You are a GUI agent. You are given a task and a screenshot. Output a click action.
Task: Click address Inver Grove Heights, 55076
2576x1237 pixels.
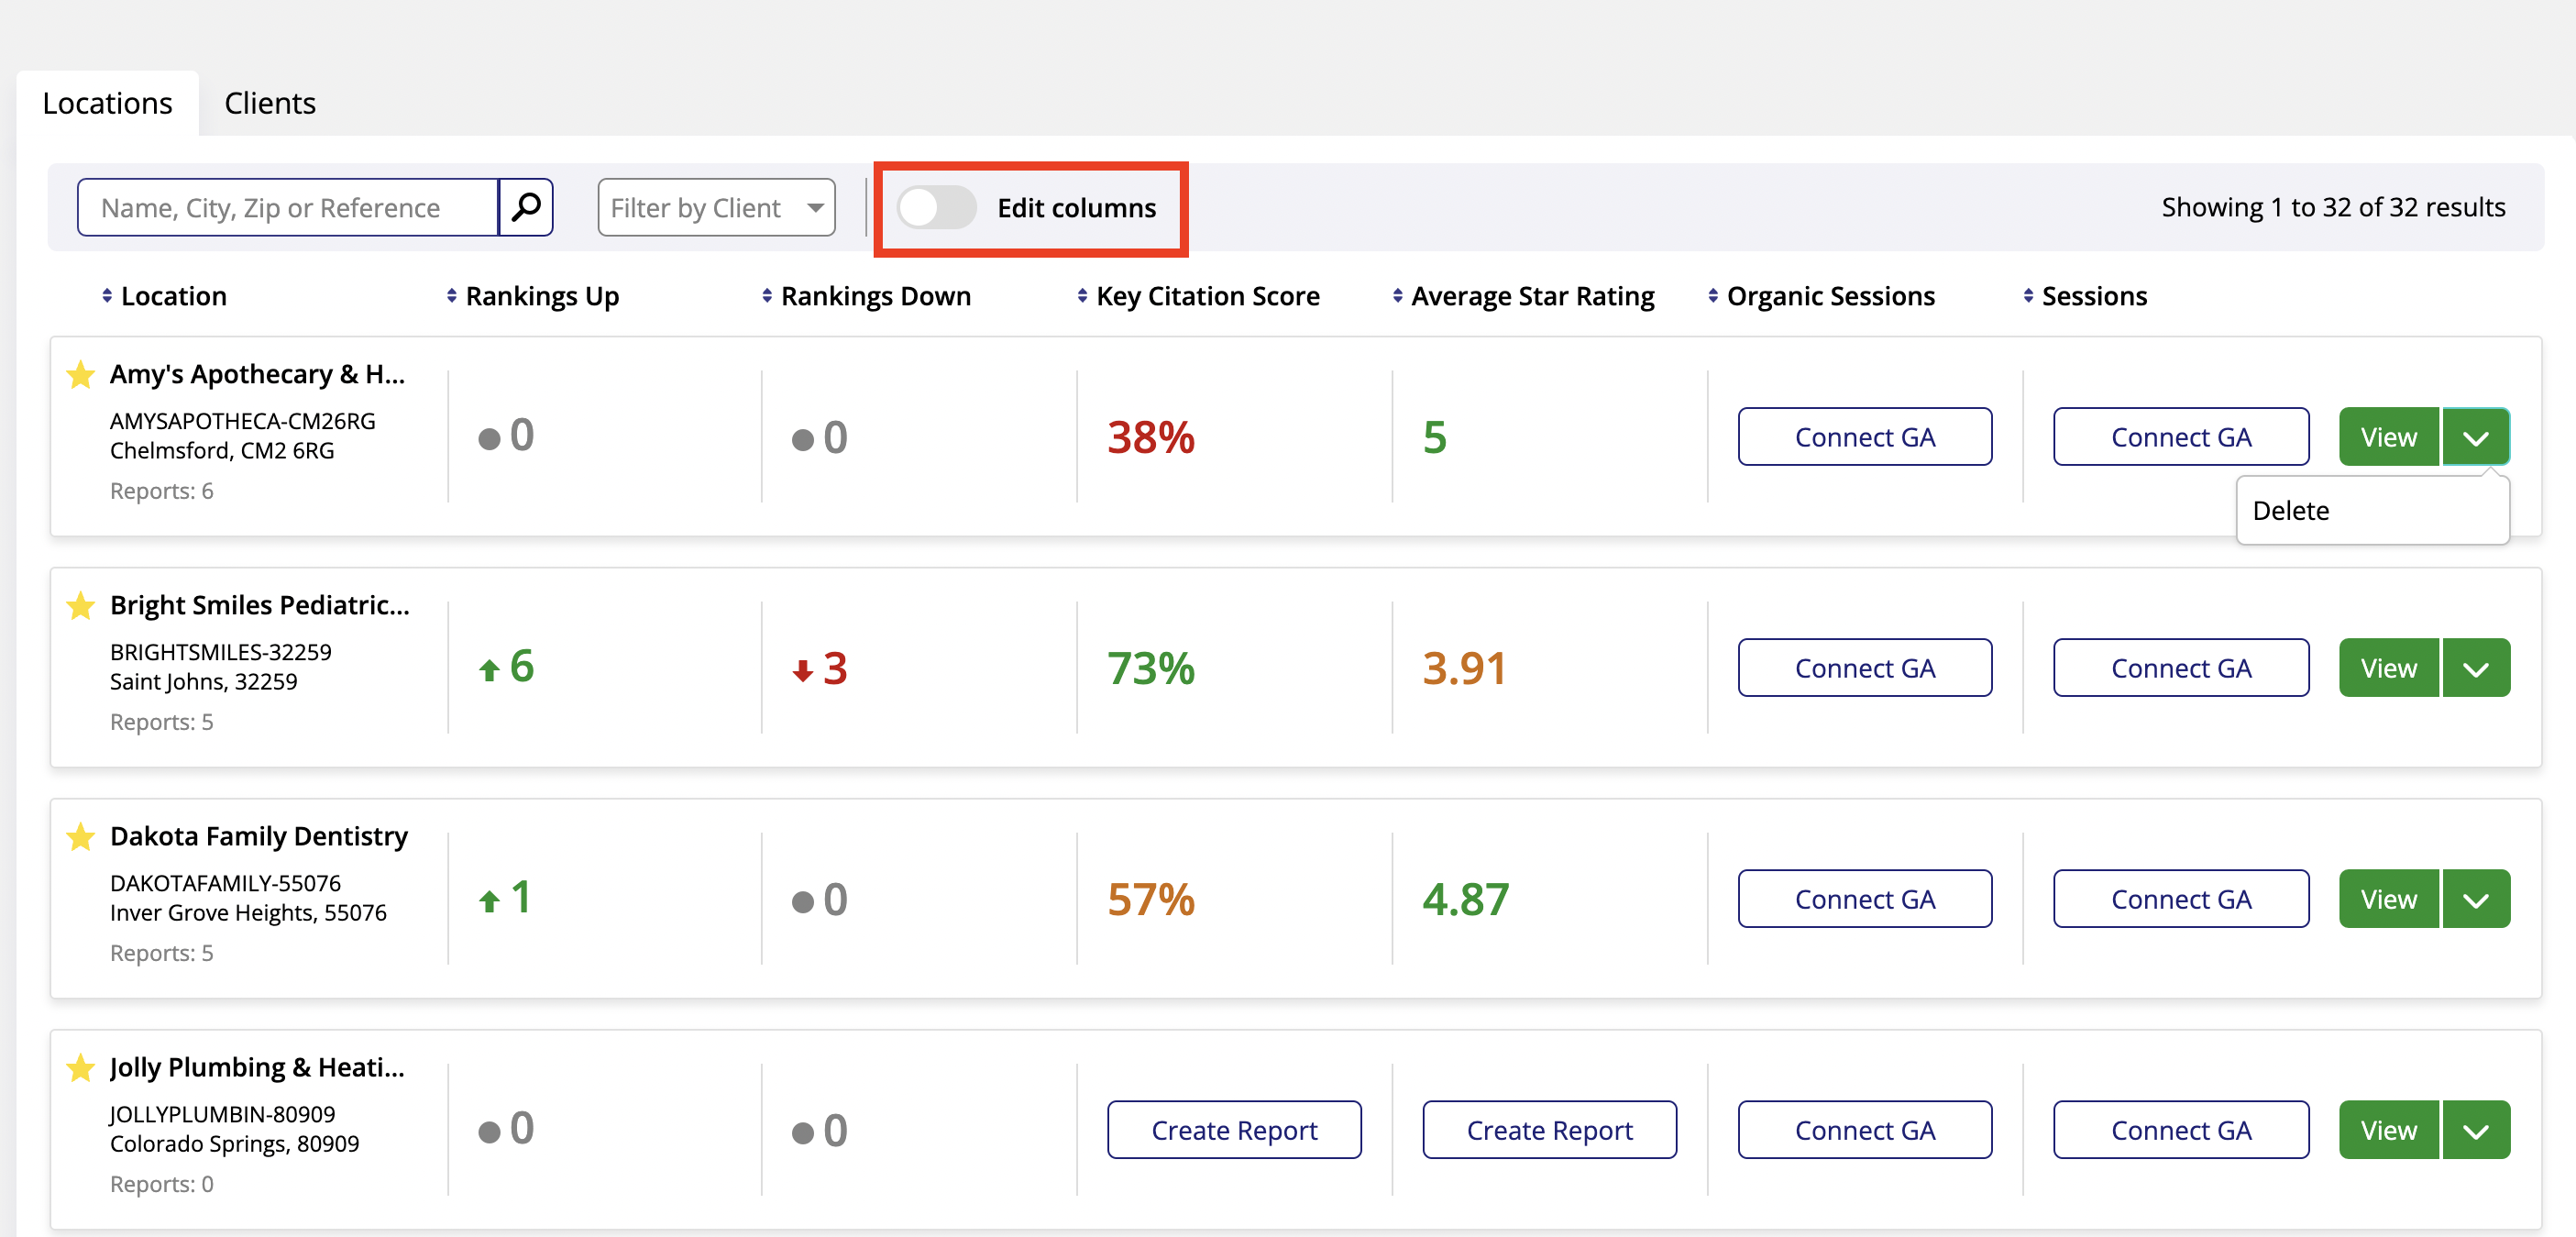pos(248,913)
